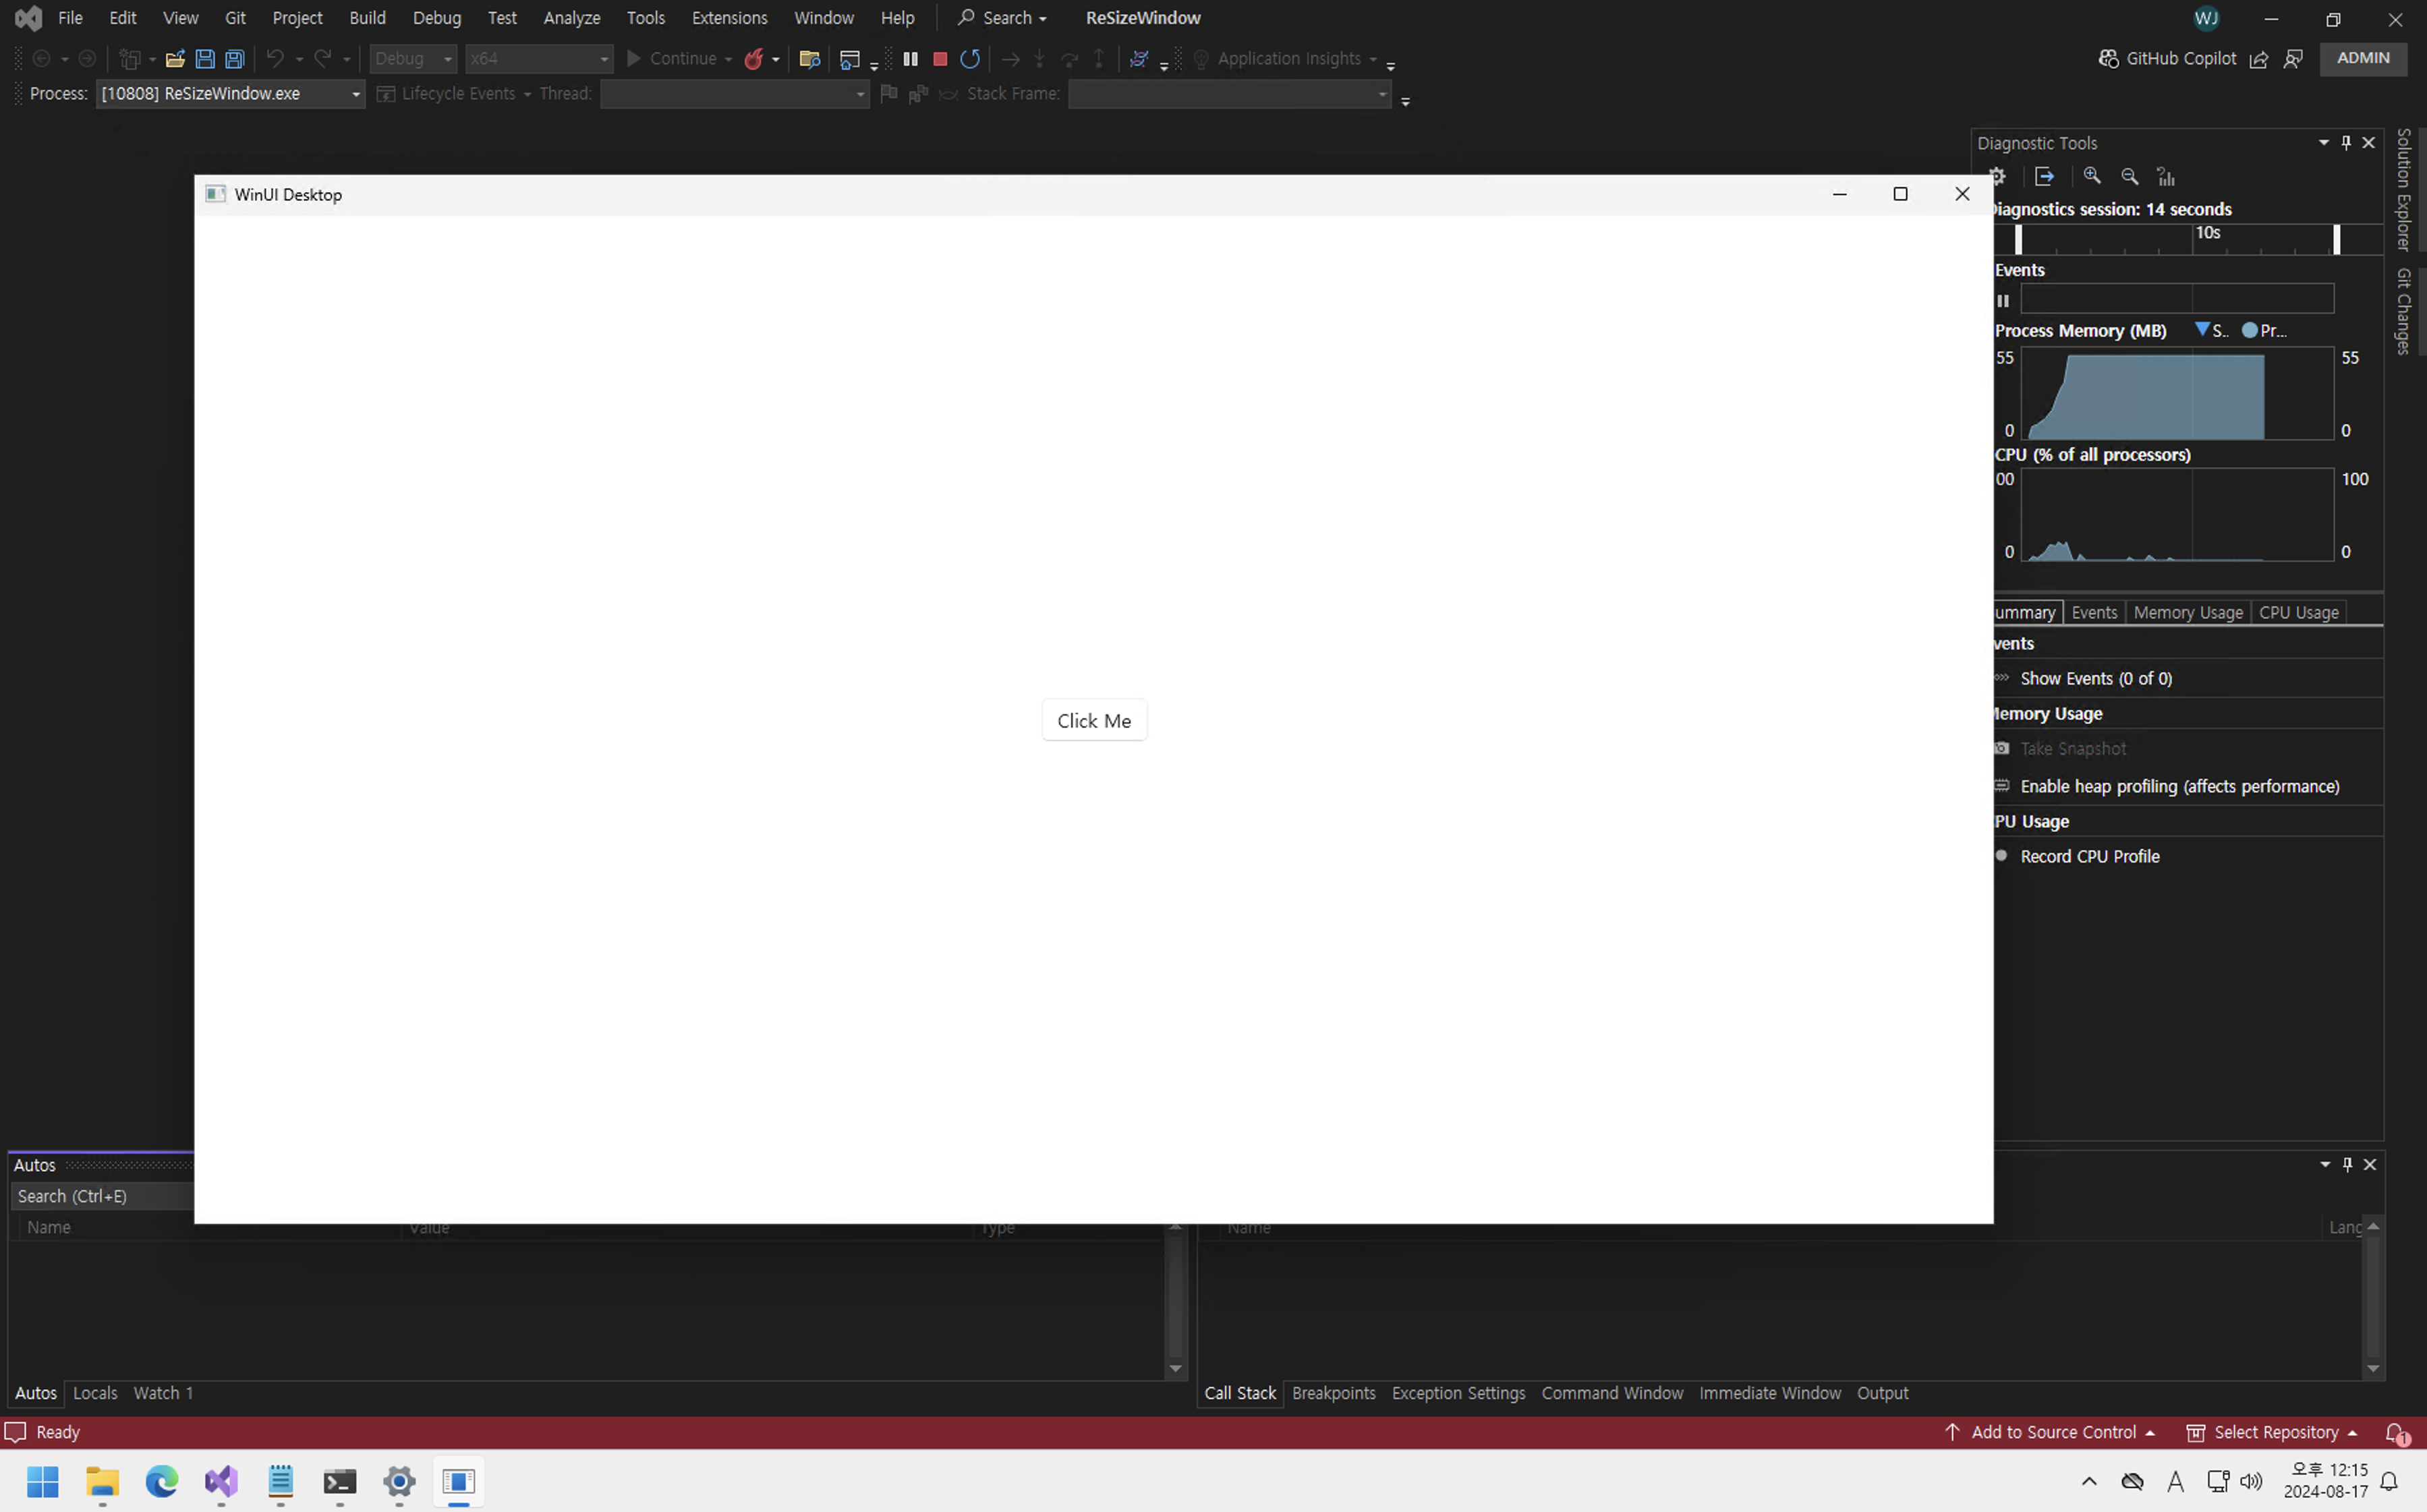
Task: Toggle Record CPU Profile
Action: [2089, 856]
